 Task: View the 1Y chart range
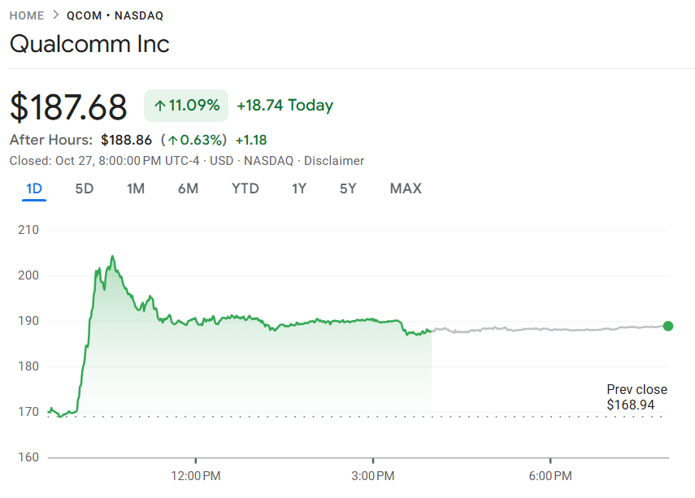point(299,188)
